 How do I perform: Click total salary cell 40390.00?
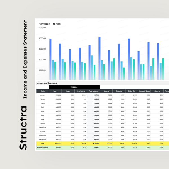tap(55, 143)
